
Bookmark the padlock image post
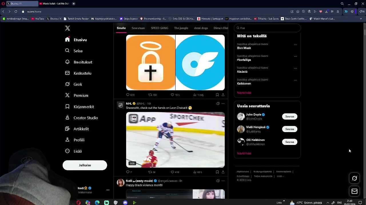[x=217, y=95]
